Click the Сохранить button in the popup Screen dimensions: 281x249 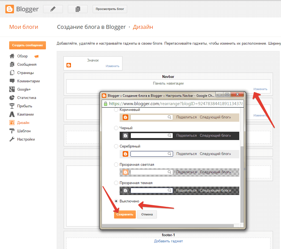(x=125, y=214)
